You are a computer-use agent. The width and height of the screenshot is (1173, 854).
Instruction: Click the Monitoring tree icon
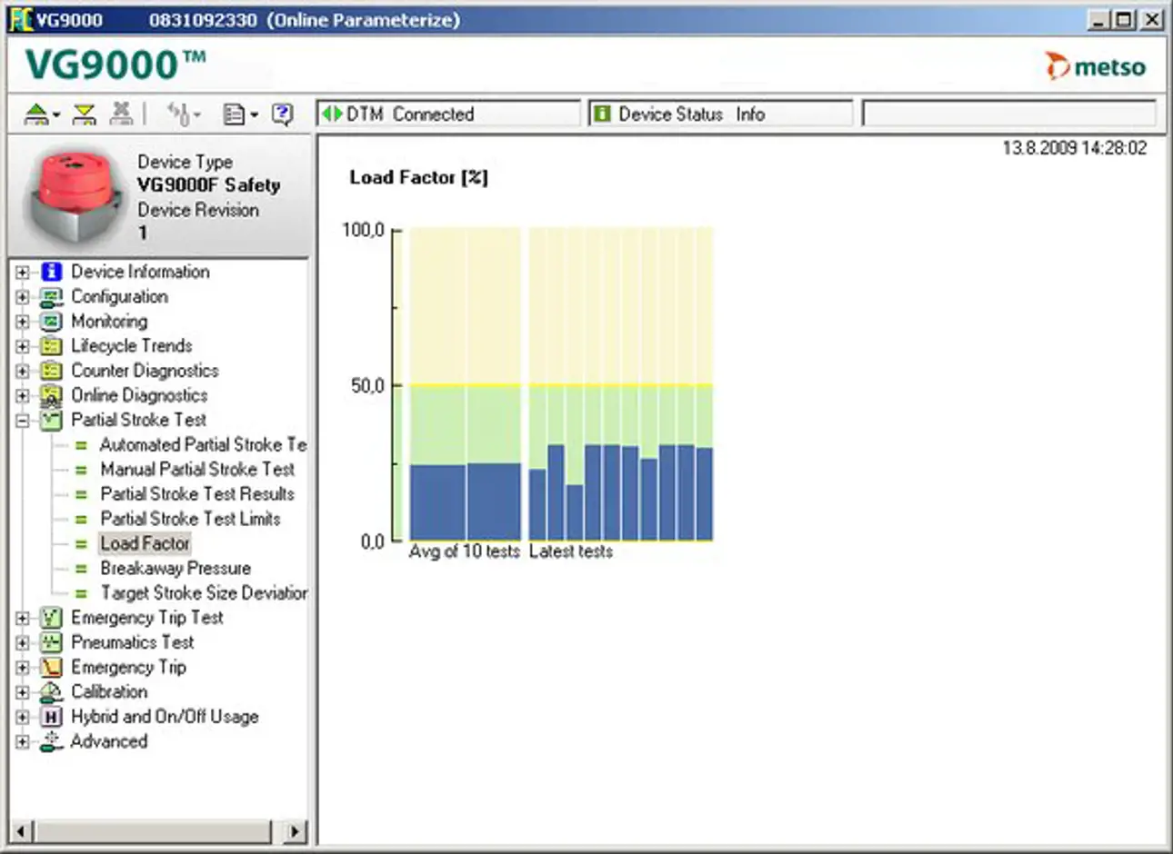pos(52,322)
